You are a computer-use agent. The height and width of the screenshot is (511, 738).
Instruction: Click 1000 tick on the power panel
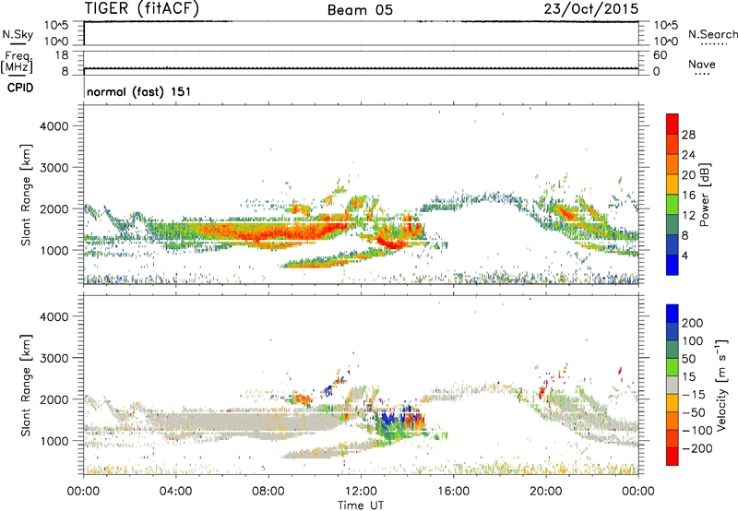(54, 250)
